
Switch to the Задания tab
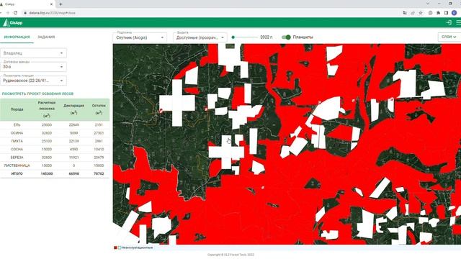coord(46,37)
